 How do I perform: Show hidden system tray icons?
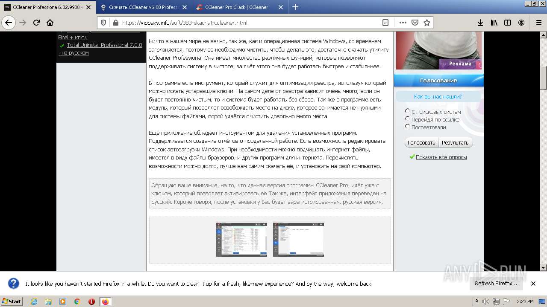(477, 301)
